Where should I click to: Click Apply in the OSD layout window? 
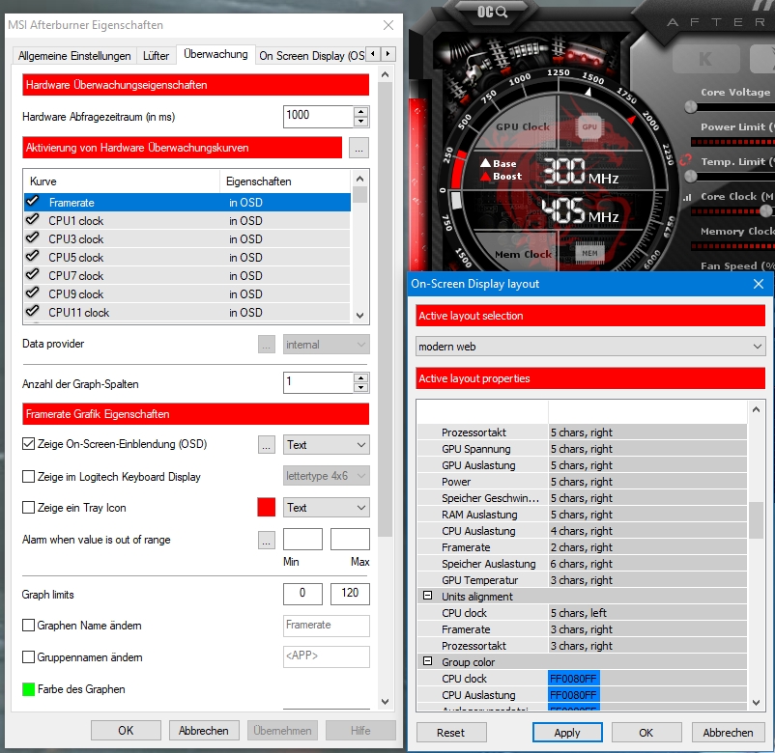(x=567, y=733)
